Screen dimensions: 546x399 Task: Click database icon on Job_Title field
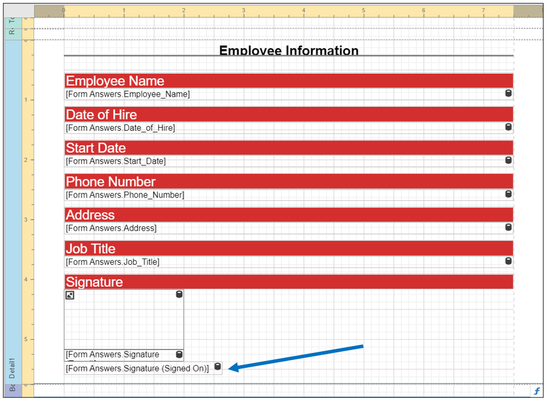pyautogui.click(x=509, y=261)
